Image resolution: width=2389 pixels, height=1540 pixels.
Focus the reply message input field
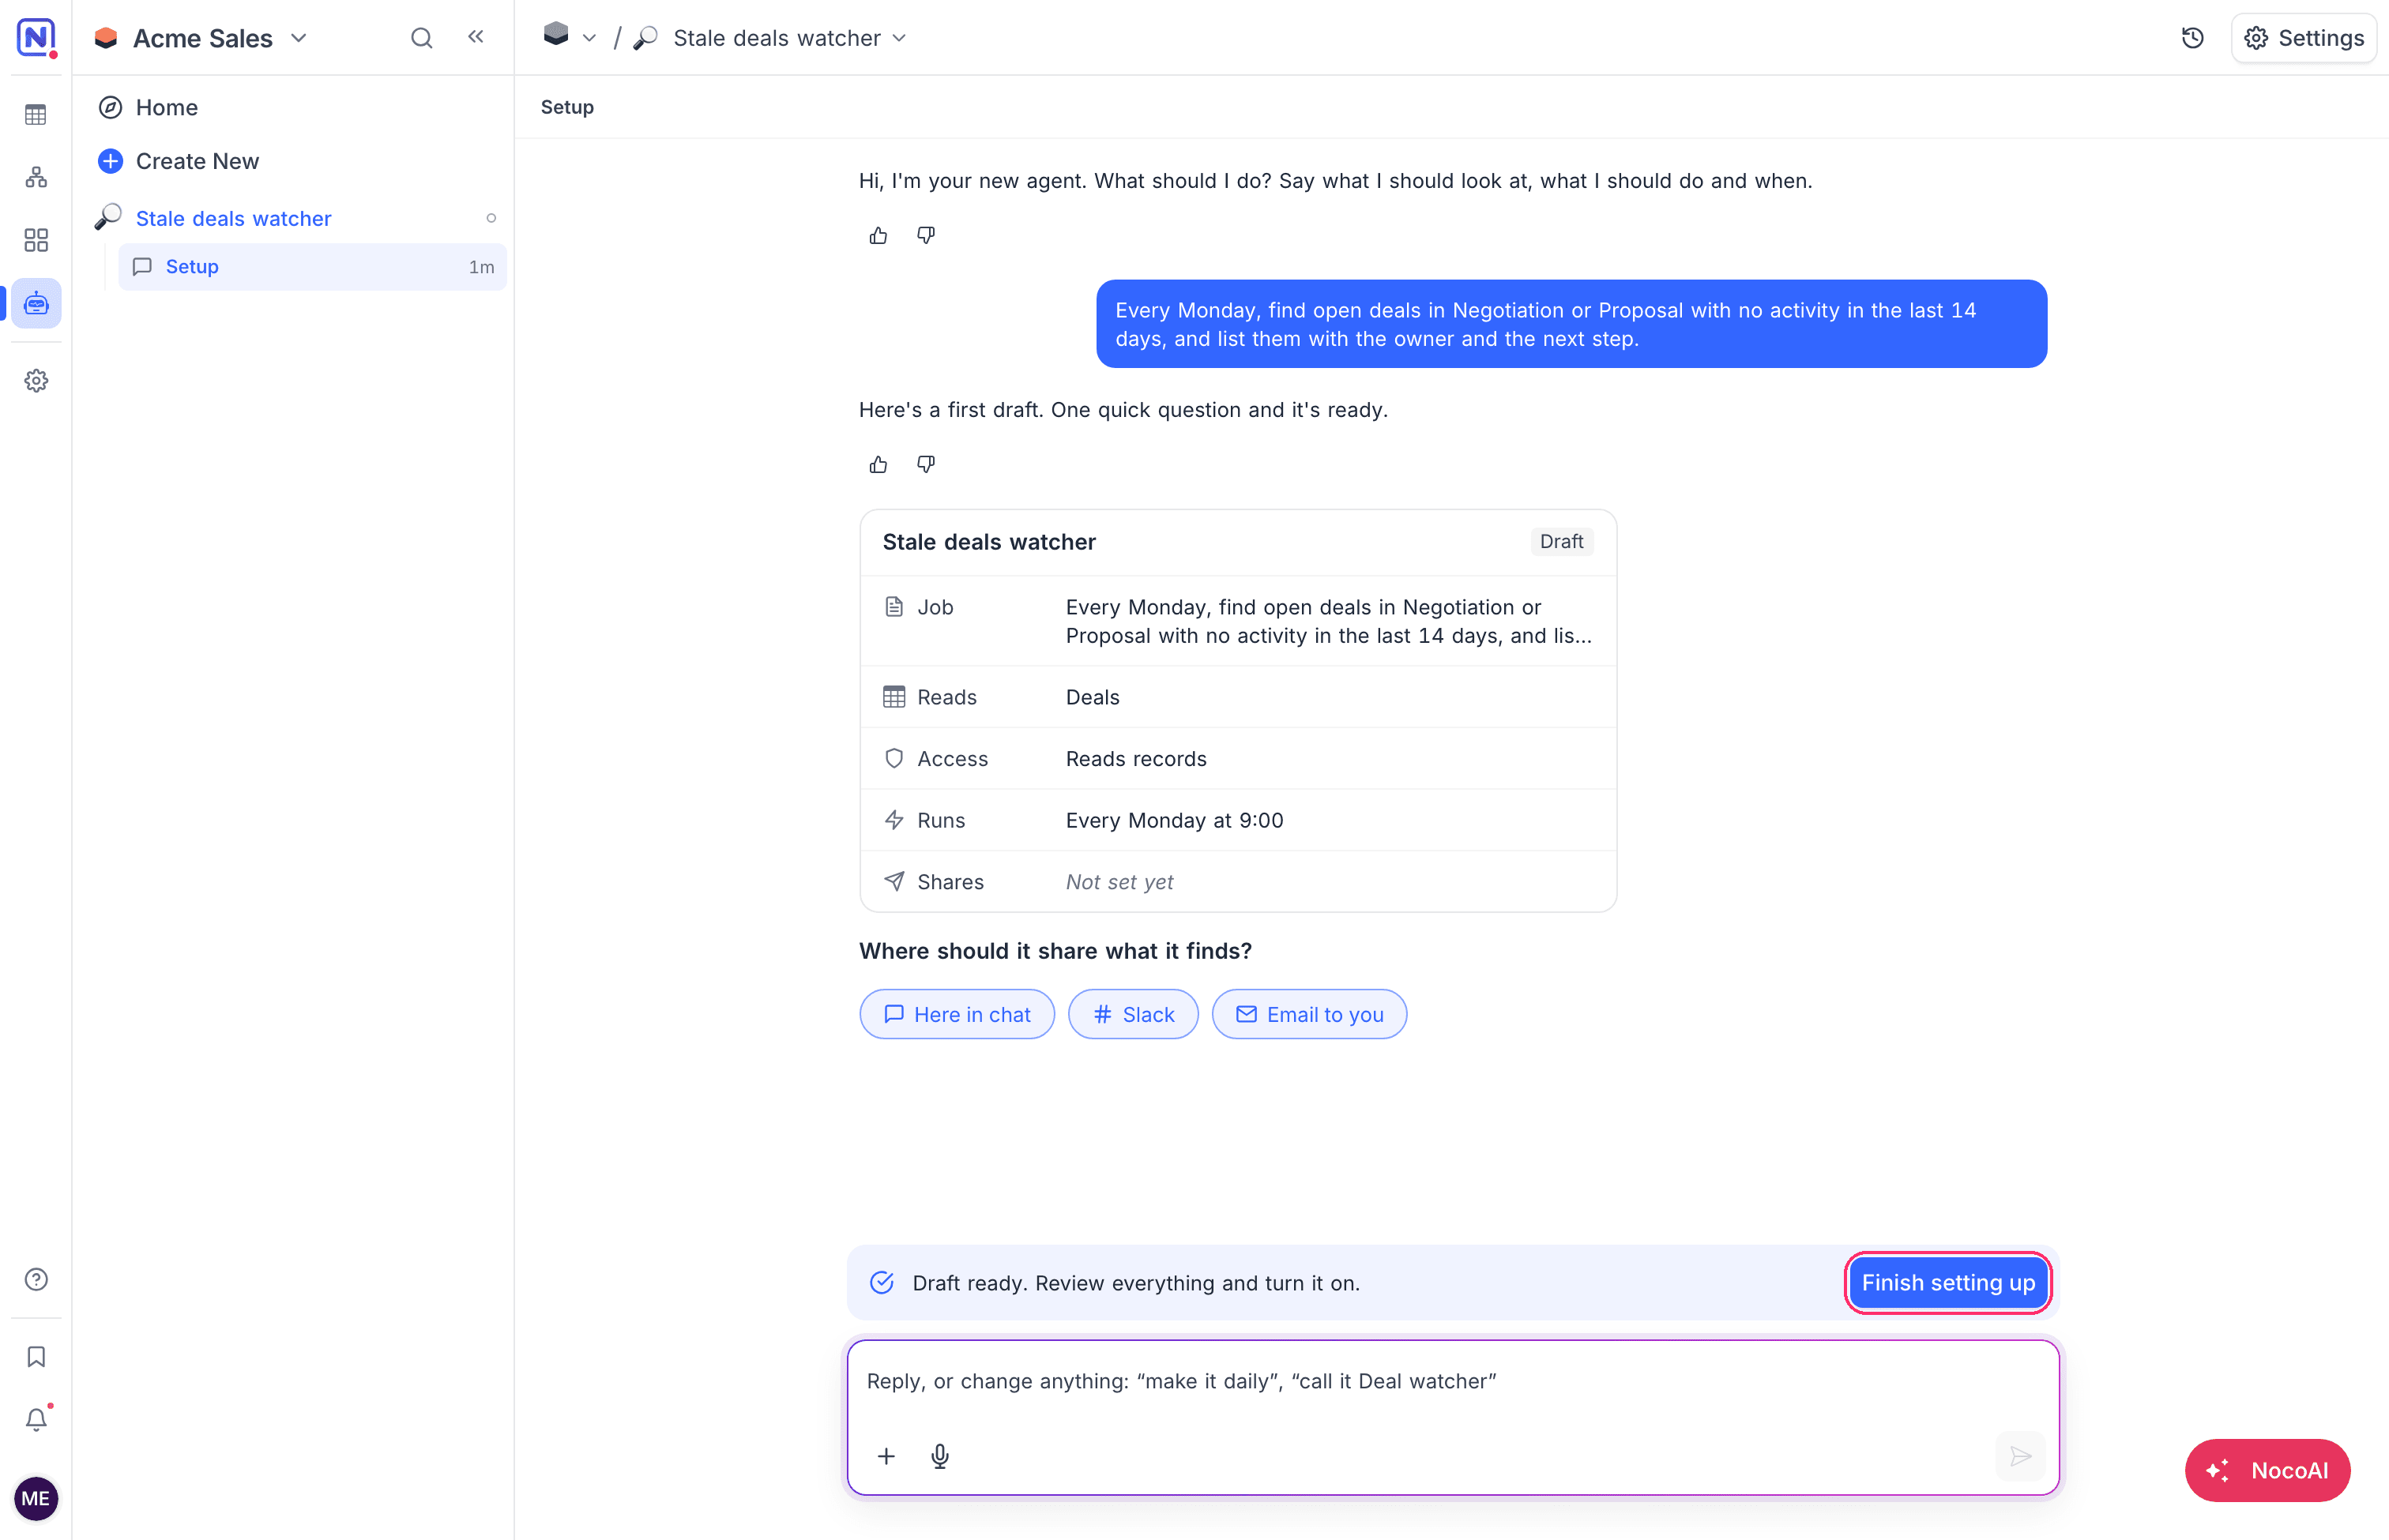coord(1453,1381)
